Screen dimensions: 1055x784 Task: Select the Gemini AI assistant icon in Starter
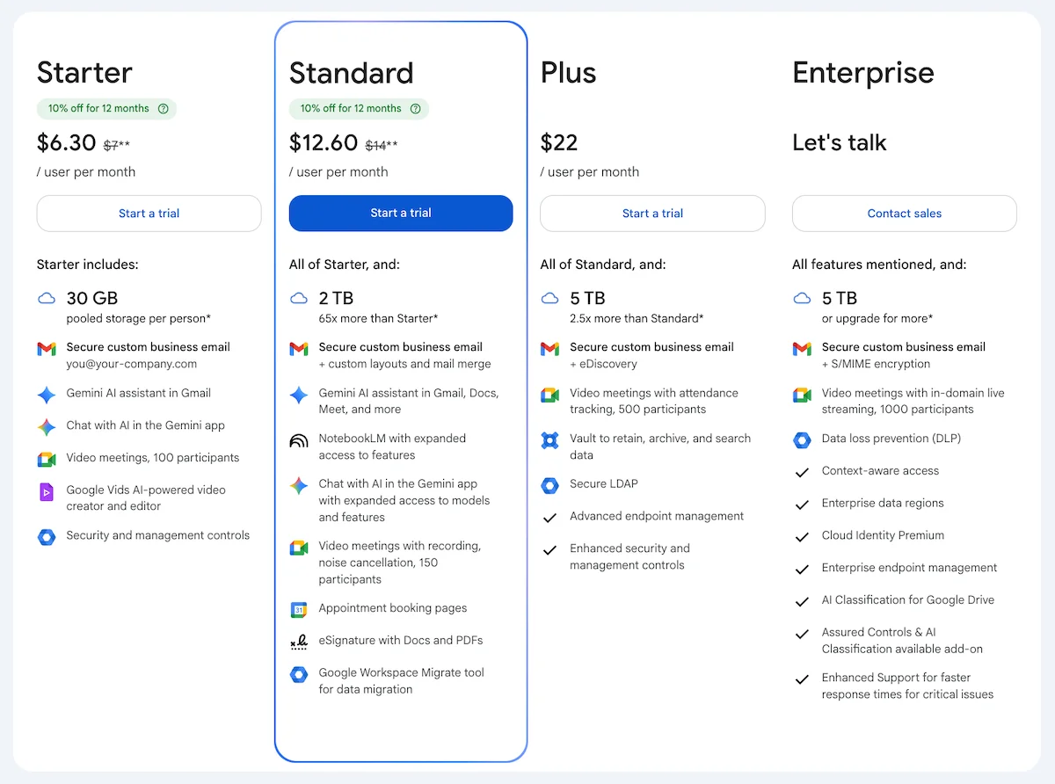coord(46,395)
